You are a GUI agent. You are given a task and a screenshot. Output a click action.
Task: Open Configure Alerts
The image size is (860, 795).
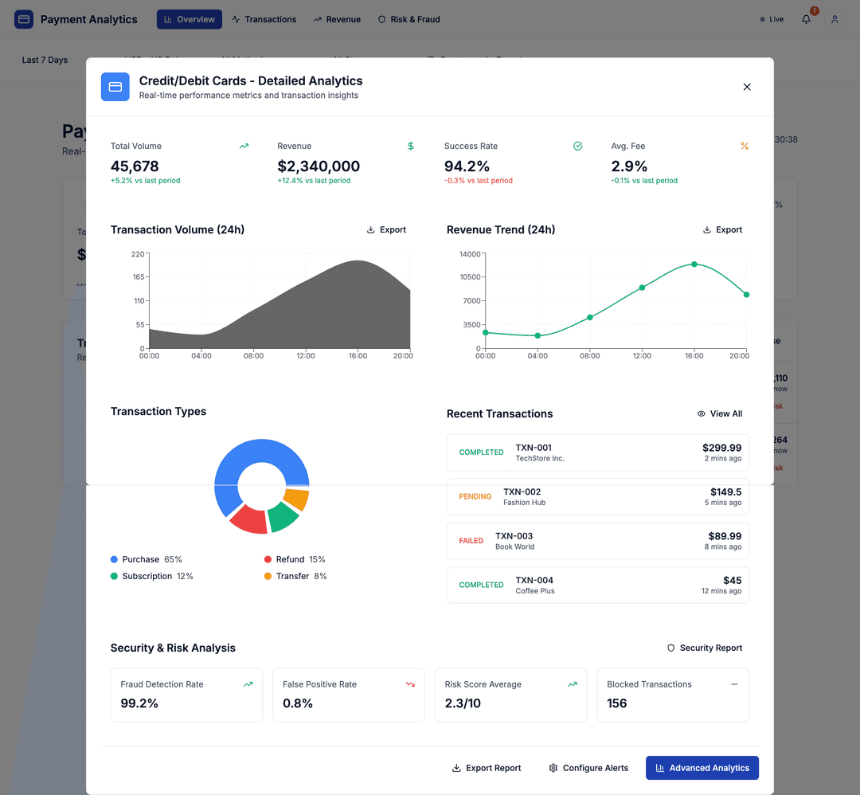(x=588, y=768)
